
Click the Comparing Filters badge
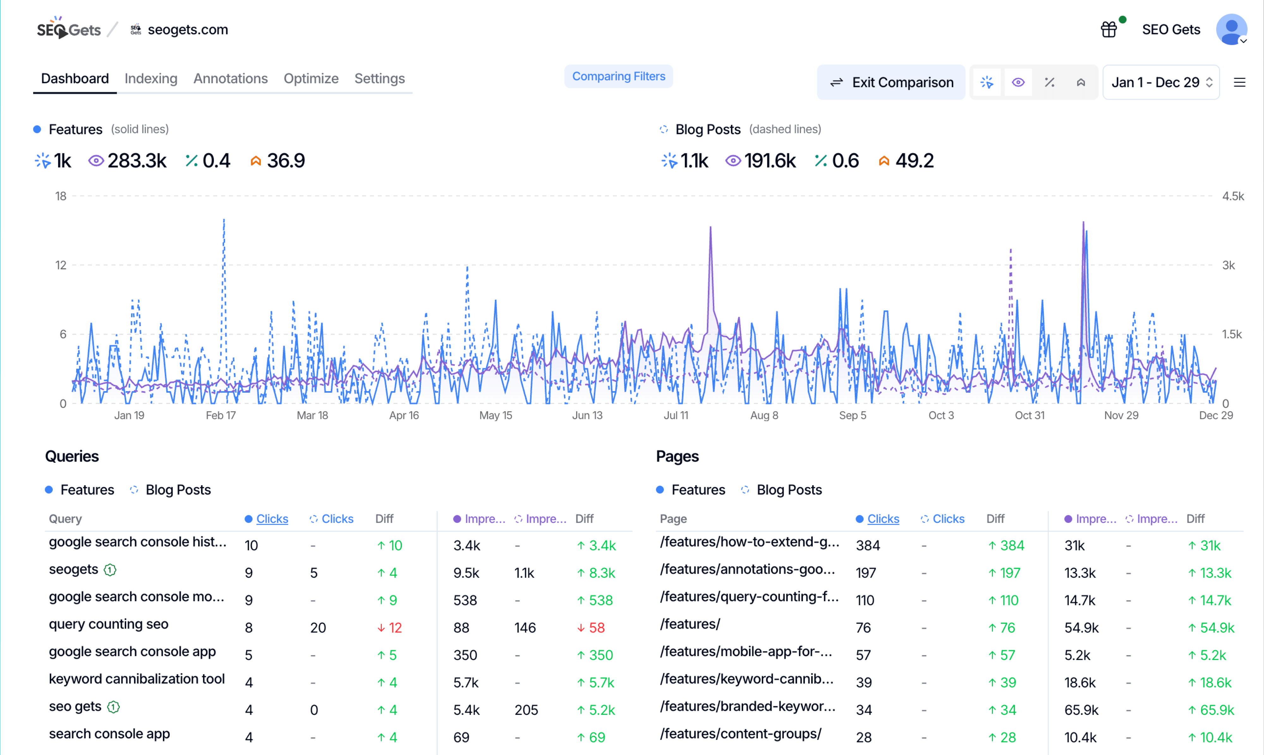(x=618, y=76)
